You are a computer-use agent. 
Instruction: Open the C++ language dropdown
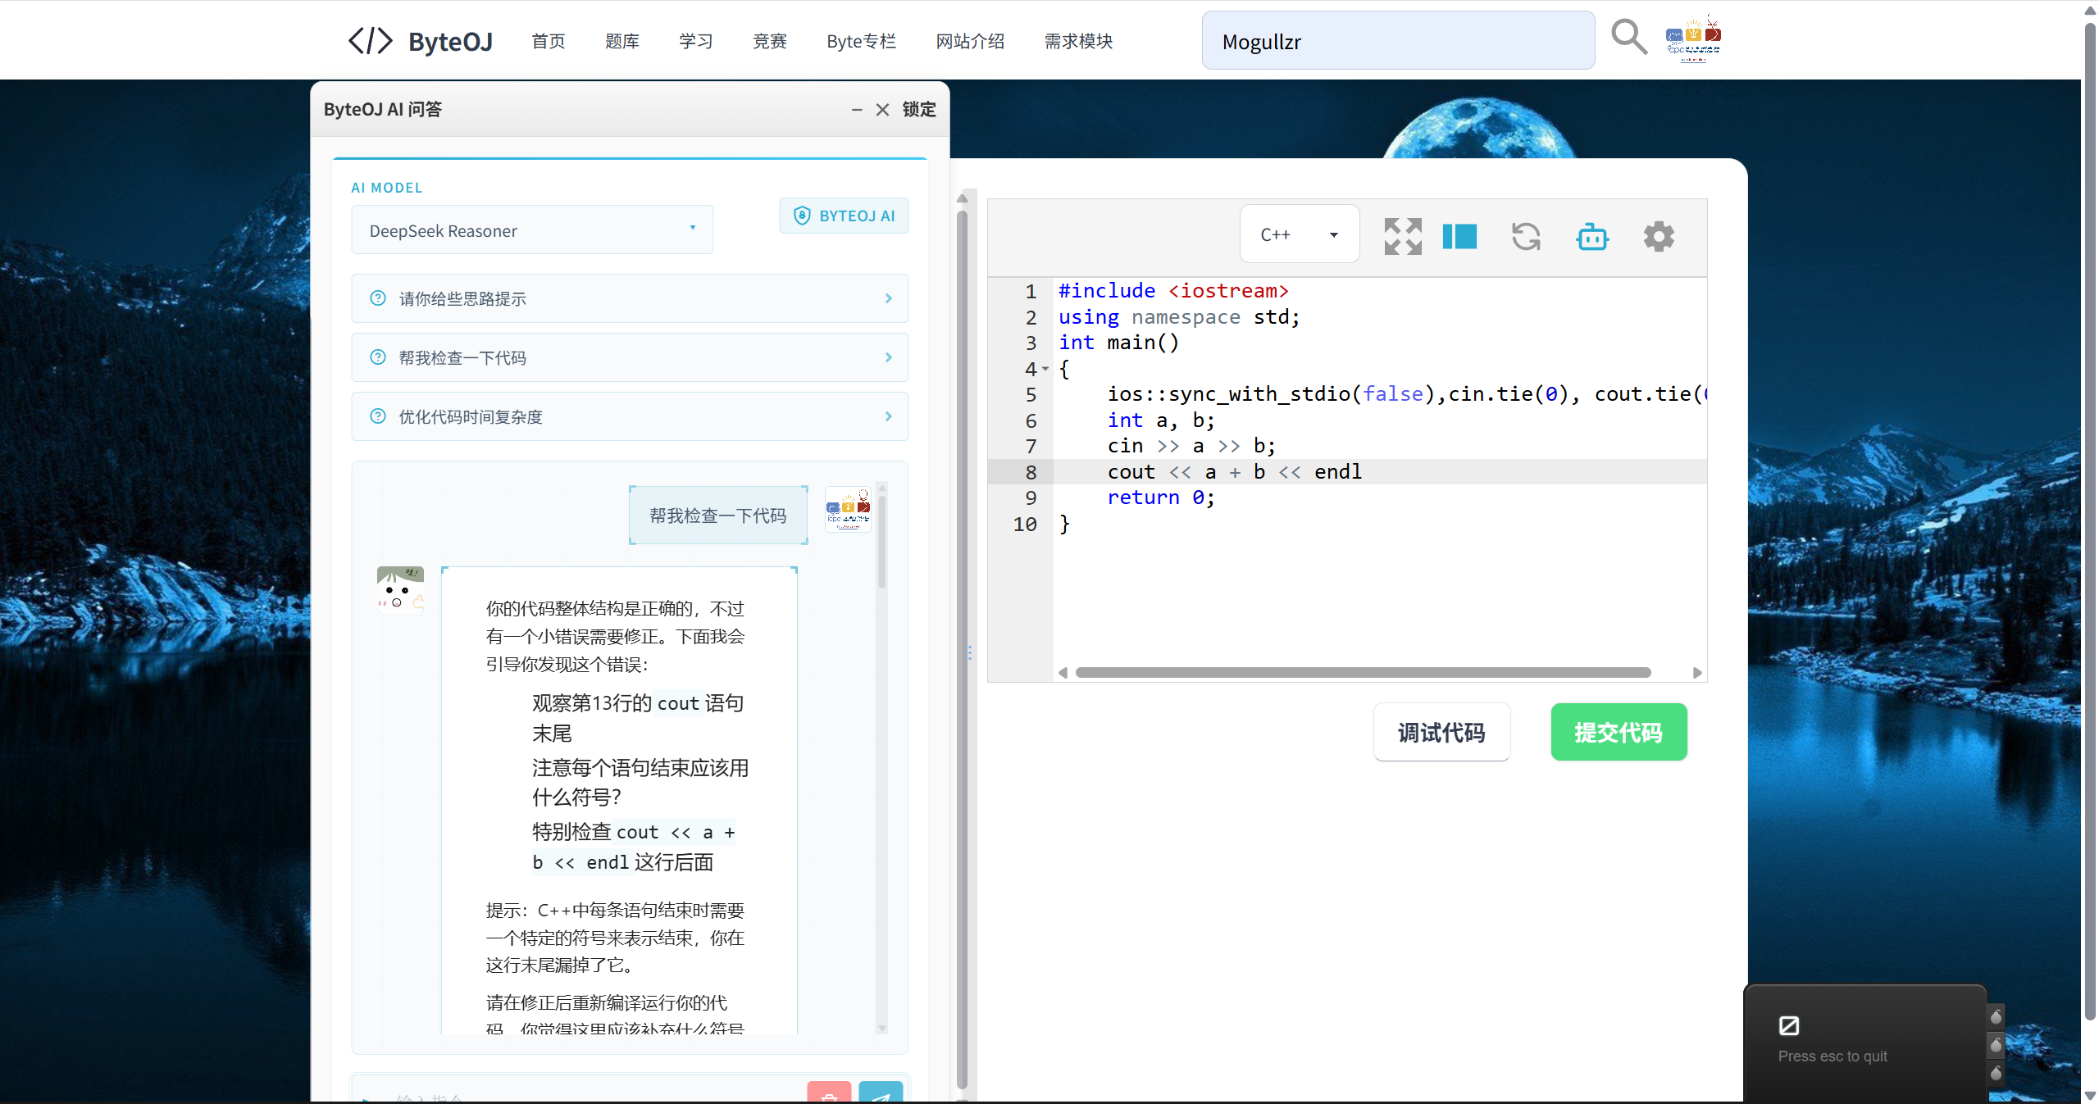click(x=1299, y=234)
